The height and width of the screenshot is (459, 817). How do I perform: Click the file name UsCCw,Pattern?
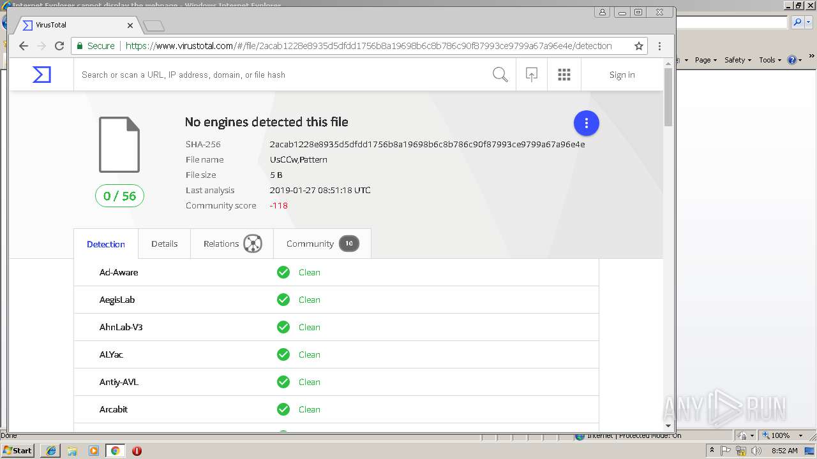tap(298, 159)
